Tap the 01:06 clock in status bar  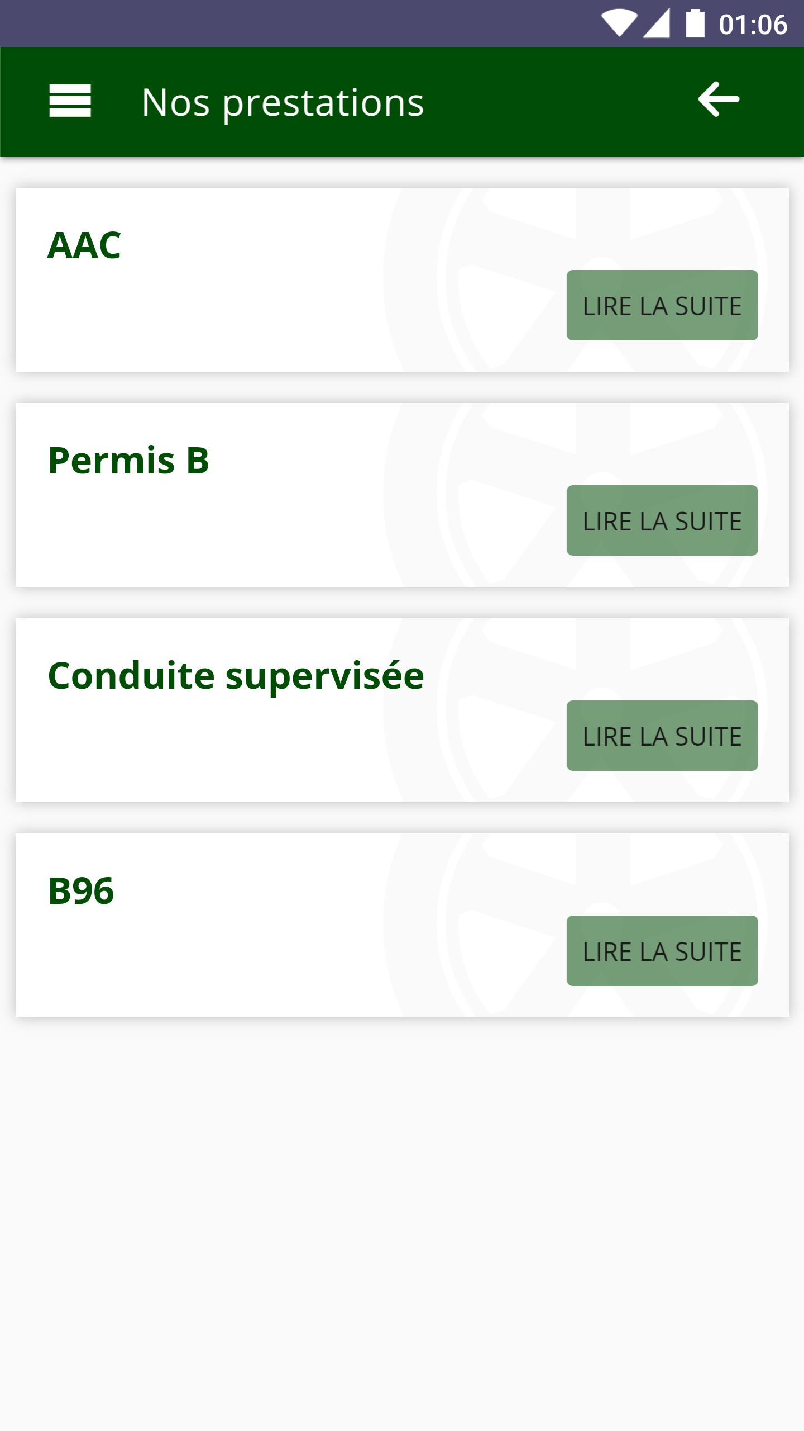tap(753, 25)
